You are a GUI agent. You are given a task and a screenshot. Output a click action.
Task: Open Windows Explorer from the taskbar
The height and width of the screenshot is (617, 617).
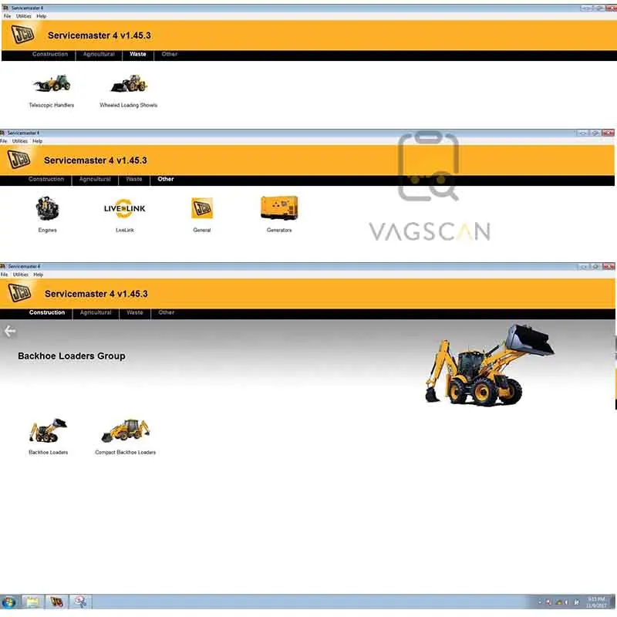point(32,602)
